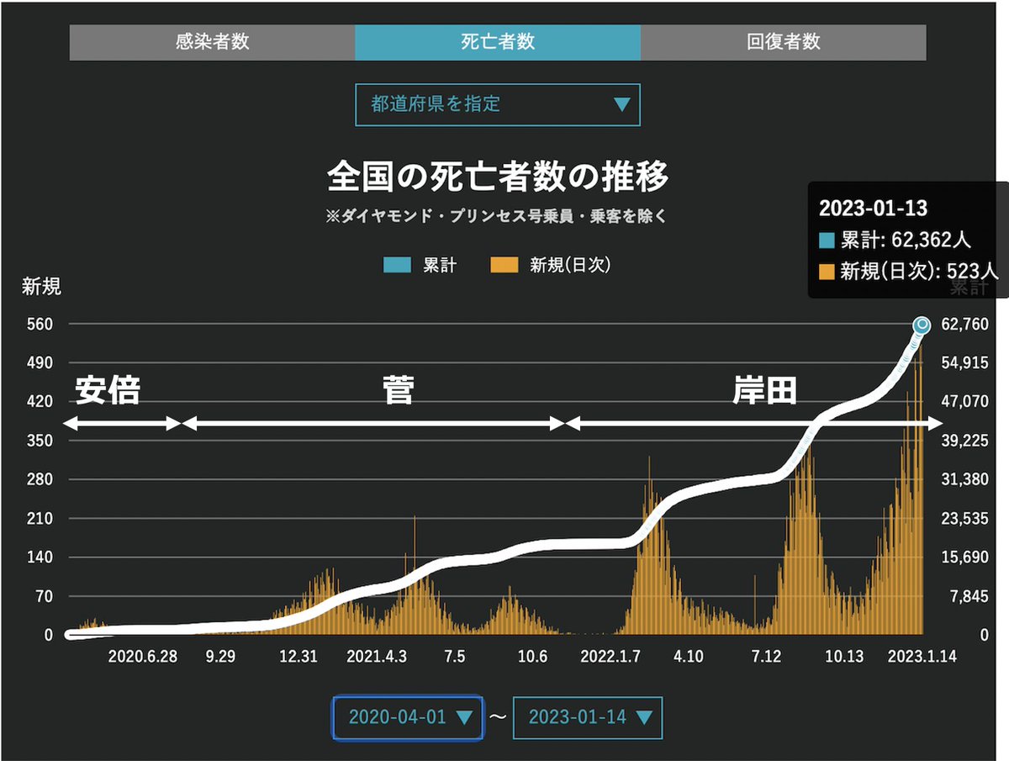
Task: Click the x-axis label 7.5
Action: click(454, 657)
